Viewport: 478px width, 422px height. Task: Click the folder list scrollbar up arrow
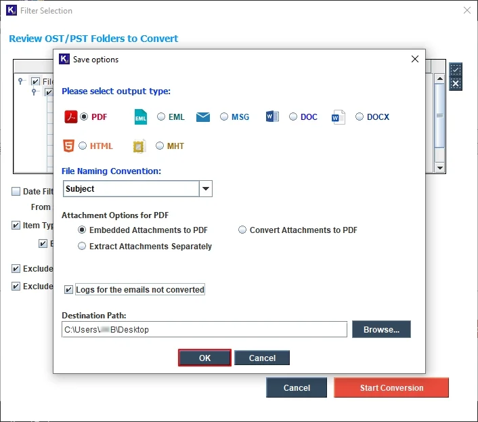coord(439,79)
